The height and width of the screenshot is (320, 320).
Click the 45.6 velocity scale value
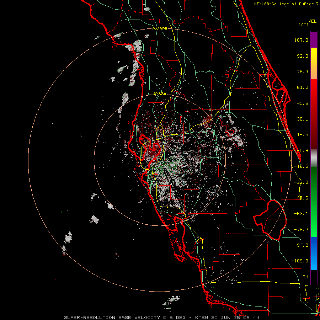[303, 103]
